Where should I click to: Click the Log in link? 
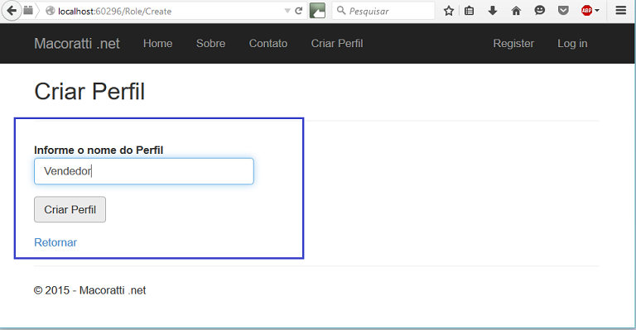(572, 43)
